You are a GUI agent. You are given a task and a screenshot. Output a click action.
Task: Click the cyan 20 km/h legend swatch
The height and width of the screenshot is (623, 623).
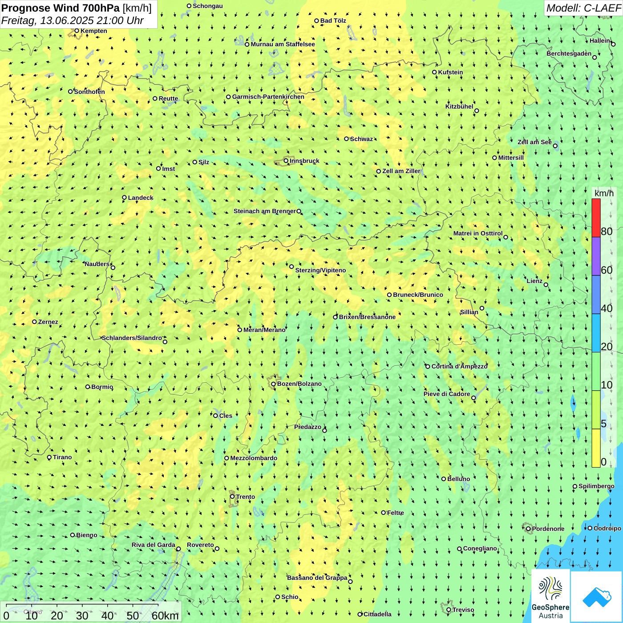pos(596,333)
